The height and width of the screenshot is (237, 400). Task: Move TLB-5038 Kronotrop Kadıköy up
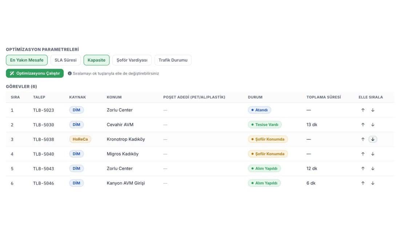point(363,139)
